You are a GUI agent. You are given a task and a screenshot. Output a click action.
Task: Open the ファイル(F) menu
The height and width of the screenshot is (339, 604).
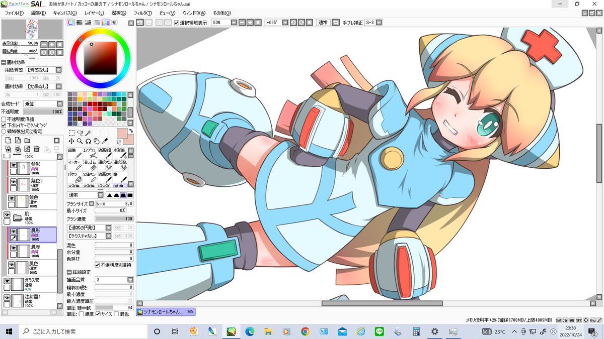pyautogui.click(x=15, y=13)
